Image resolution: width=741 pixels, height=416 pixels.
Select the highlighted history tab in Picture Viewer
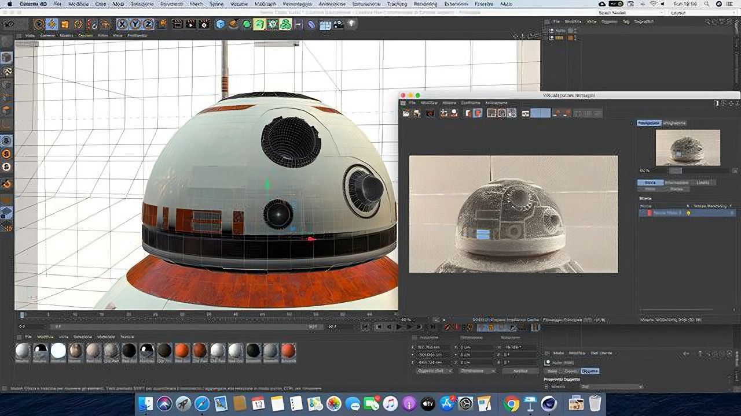click(650, 183)
